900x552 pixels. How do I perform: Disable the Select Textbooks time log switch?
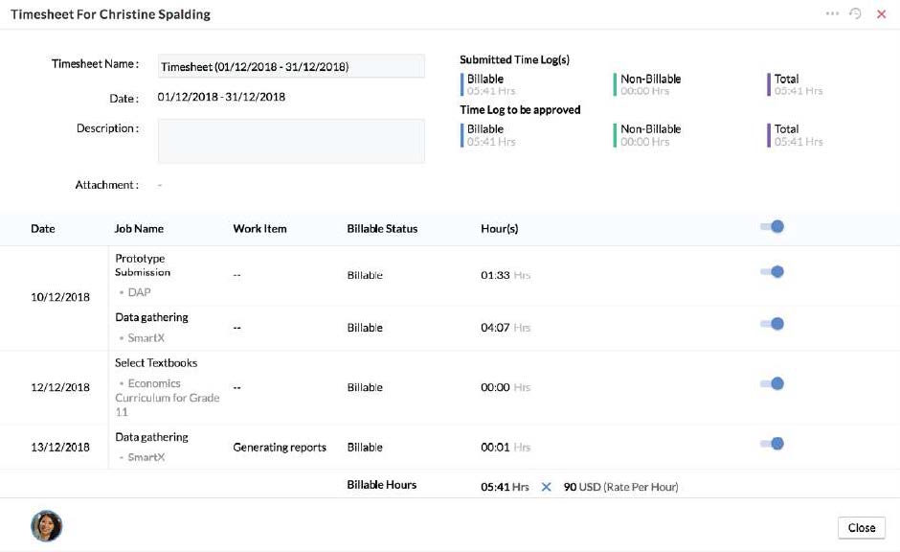coord(772,384)
